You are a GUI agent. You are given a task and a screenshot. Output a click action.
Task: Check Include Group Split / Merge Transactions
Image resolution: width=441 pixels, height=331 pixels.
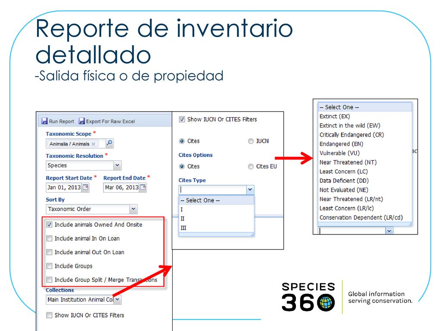coord(49,279)
